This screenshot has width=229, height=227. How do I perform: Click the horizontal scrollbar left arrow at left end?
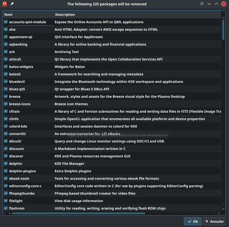pyautogui.click(x=5, y=213)
